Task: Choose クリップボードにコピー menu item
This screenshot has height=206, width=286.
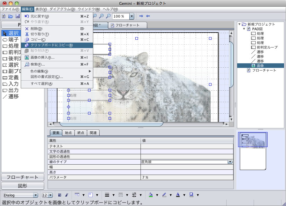Action: [x=57, y=45]
